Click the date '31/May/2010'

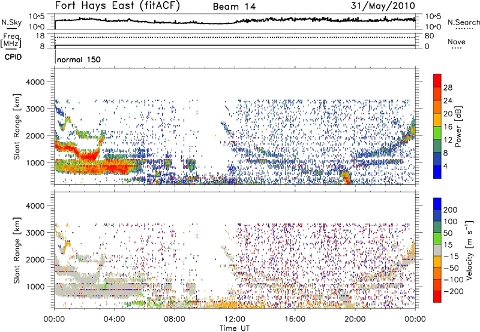coord(383,6)
